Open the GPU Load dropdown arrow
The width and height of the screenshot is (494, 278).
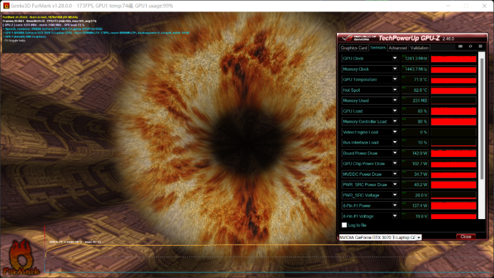[x=395, y=111]
